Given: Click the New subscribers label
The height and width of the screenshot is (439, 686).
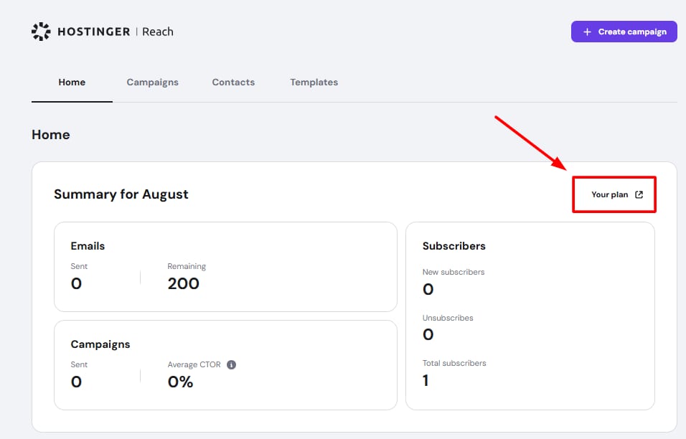Looking at the screenshot, I should [x=453, y=272].
